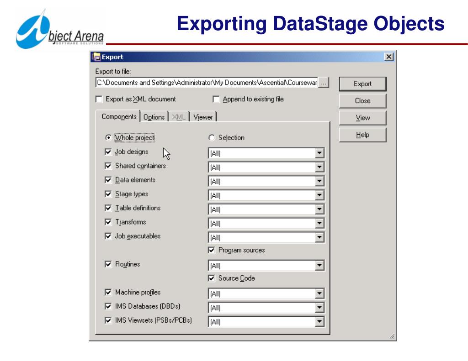Screen dimensions: 468x361
Task: Disable the Table definitions checkbox
Action: click(x=108, y=208)
